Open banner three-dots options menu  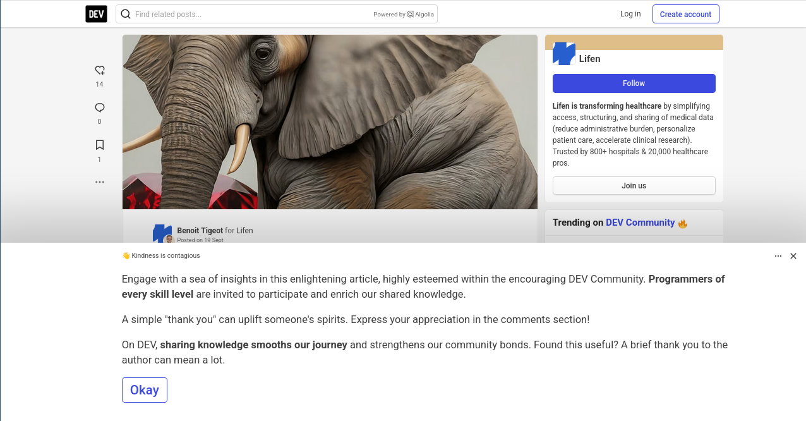778,256
